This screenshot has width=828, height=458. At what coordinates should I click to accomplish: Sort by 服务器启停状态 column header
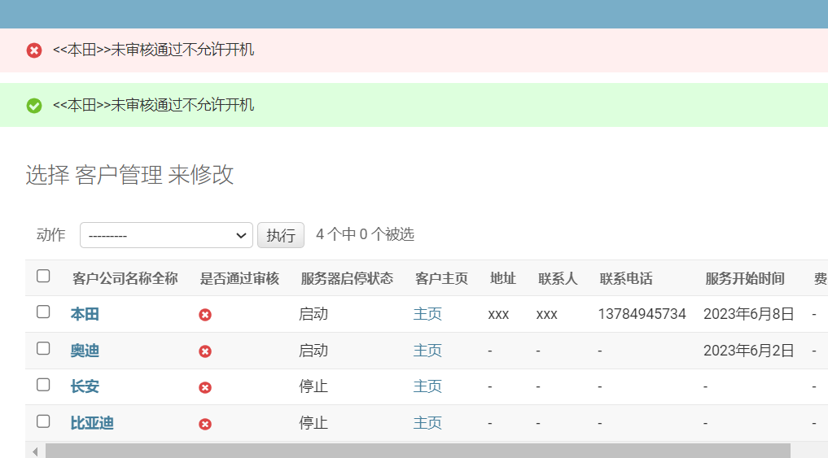347,279
